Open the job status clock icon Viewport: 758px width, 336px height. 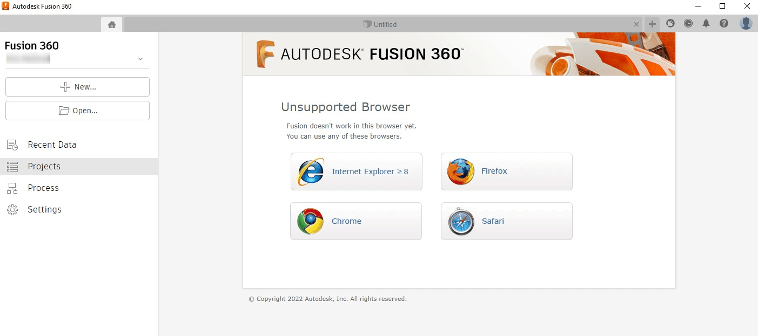pos(688,24)
